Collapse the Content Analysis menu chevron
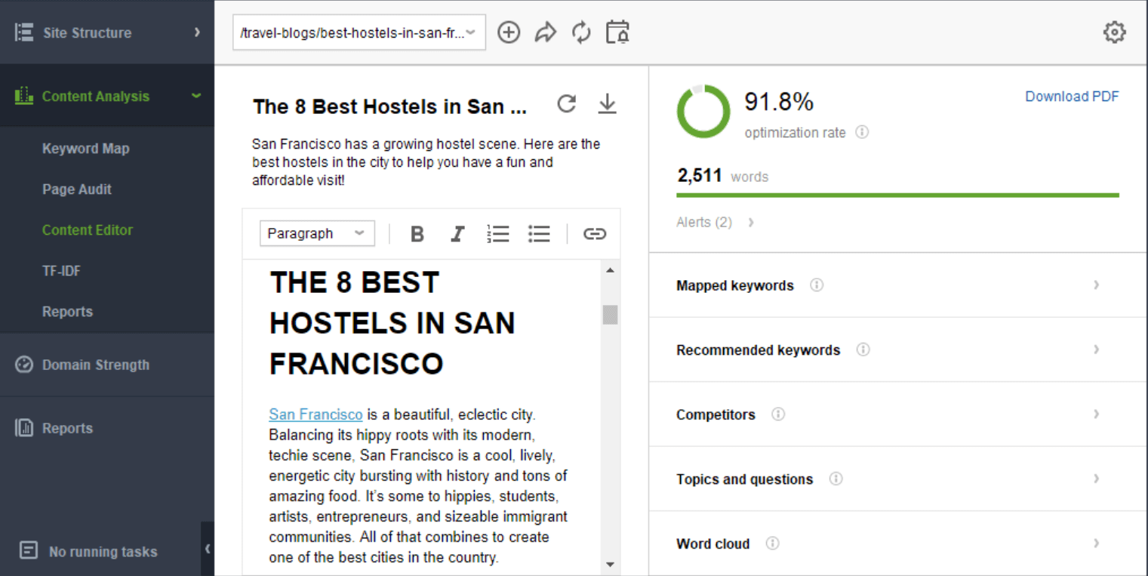Viewport: 1148px width, 576px height. (x=196, y=96)
